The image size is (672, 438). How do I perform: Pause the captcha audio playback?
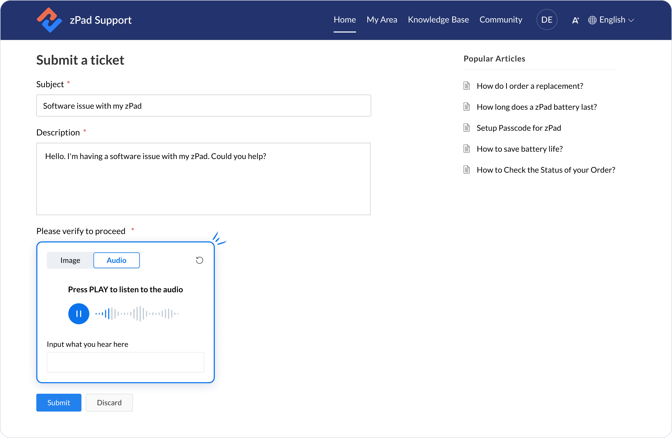coord(79,314)
